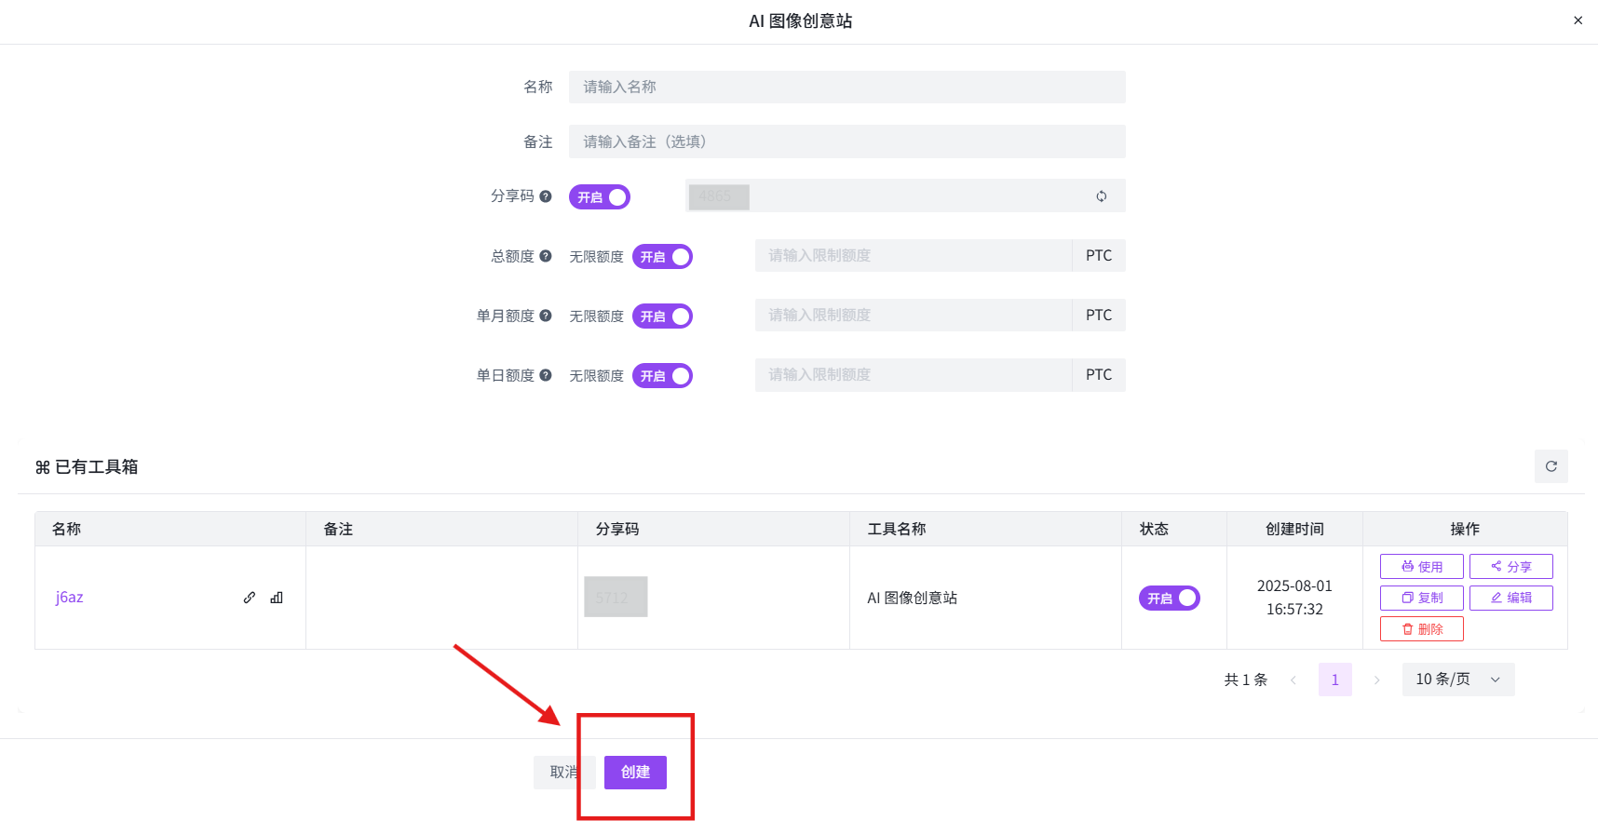Click the 使用 button
1598x821 pixels.
point(1422,566)
